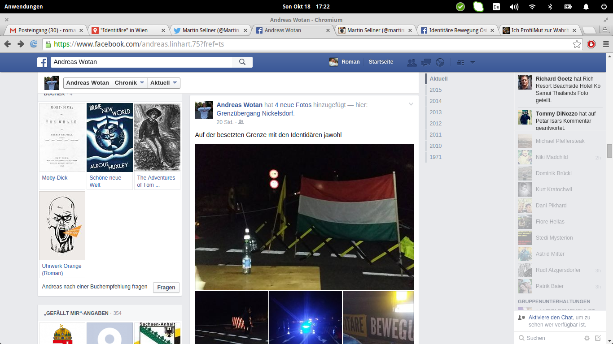Click the Fragen button
The height and width of the screenshot is (344, 613).
pyautogui.click(x=166, y=288)
